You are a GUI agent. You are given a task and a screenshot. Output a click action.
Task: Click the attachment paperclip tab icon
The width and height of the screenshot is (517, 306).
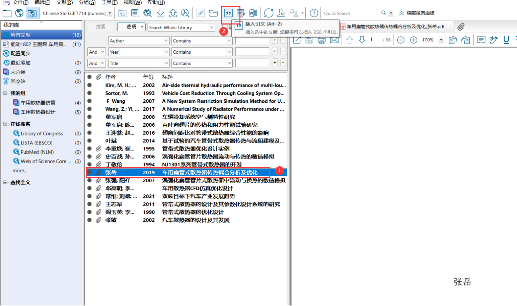point(461,27)
